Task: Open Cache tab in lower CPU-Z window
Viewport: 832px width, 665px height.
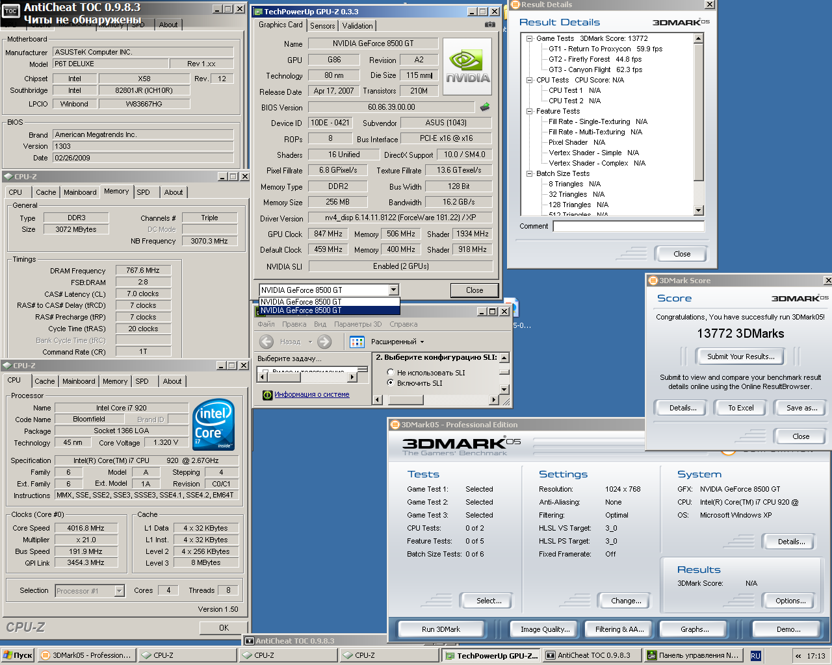Action: click(x=45, y=381)
